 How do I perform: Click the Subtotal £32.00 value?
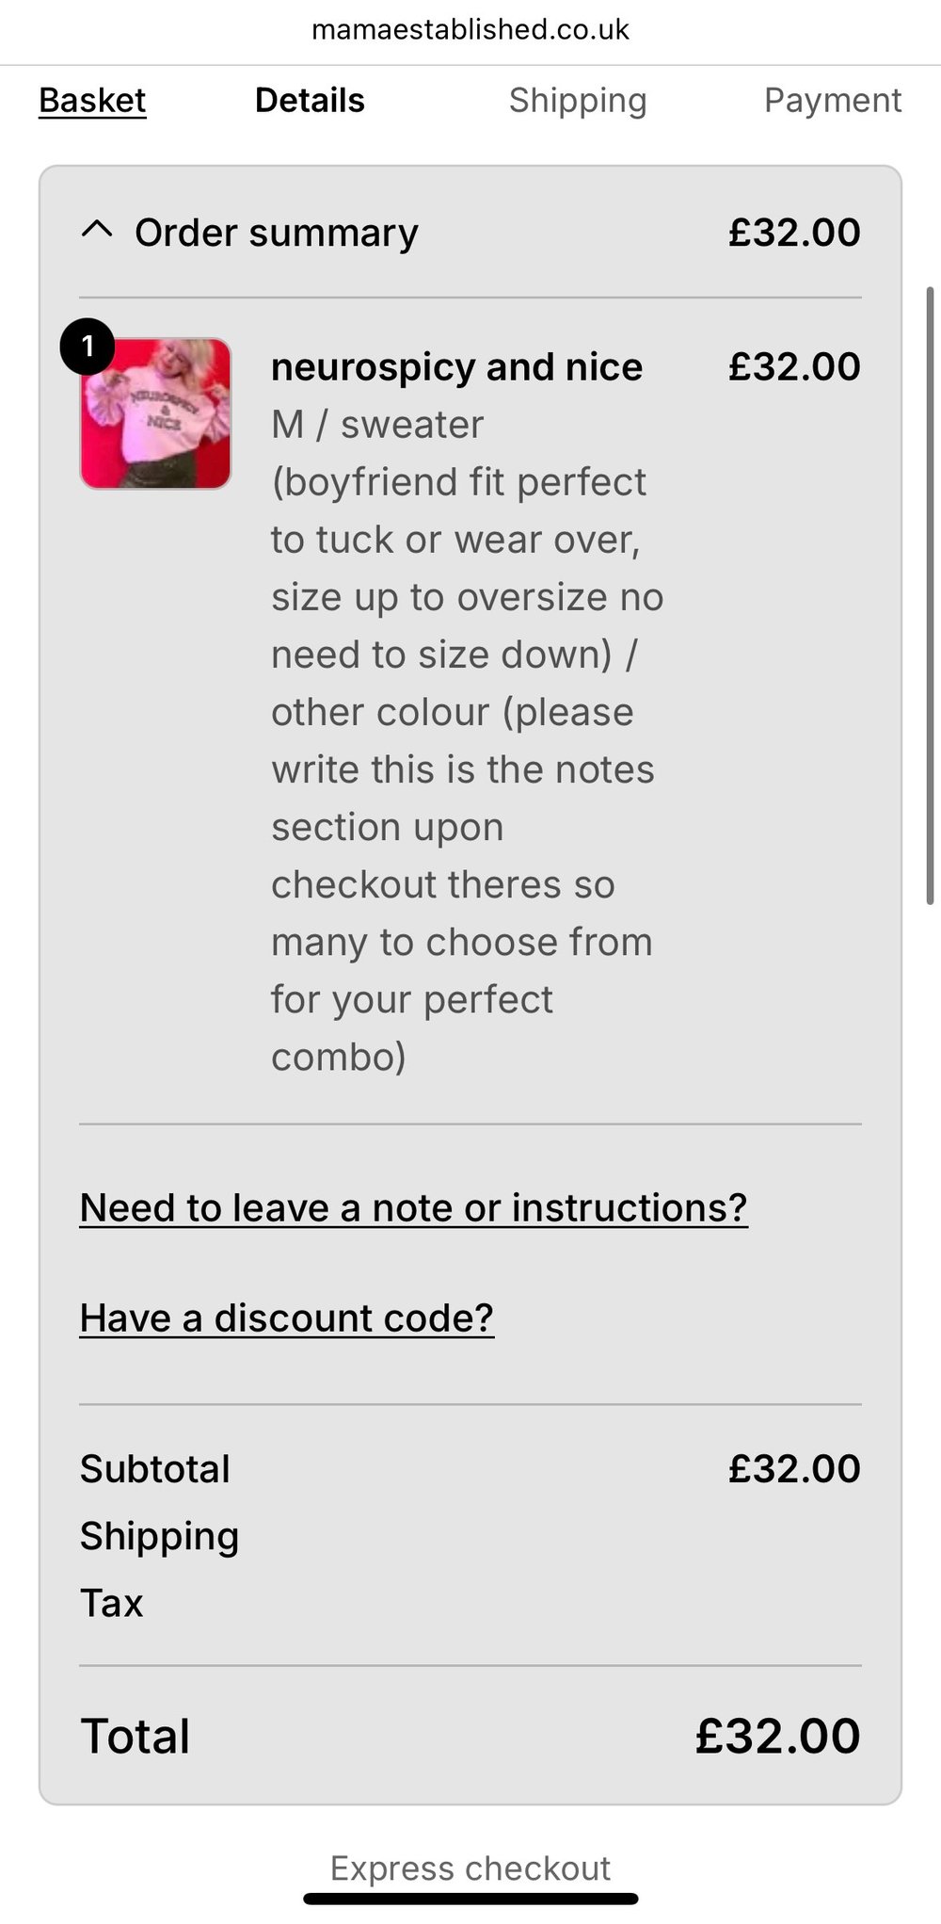tap(794, 1469)
